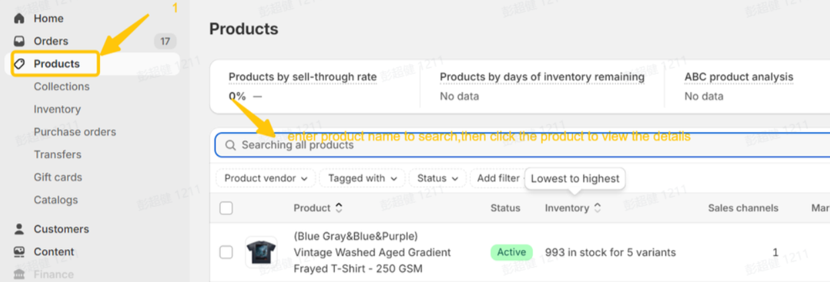Expand the Product vendor filter dropdown
830x282 pixels.
point(266,178)
